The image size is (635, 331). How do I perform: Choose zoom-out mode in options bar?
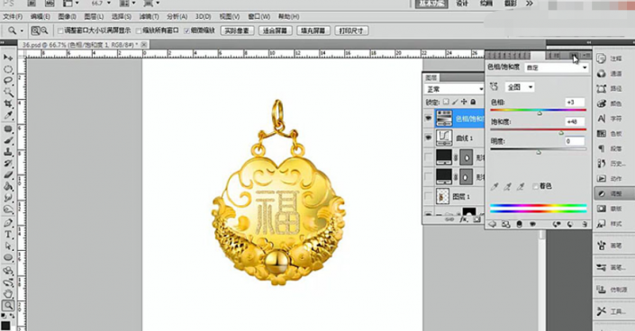pyautogui.click(x=44, y=31)
